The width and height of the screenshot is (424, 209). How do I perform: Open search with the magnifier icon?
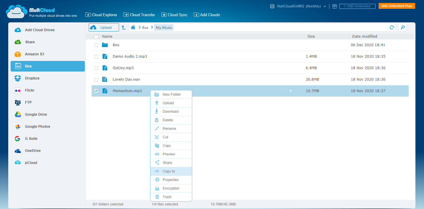point(402,27)
